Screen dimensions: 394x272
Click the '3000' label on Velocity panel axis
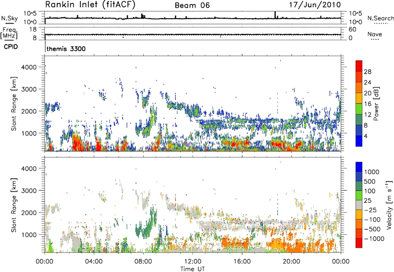[29, 190]
